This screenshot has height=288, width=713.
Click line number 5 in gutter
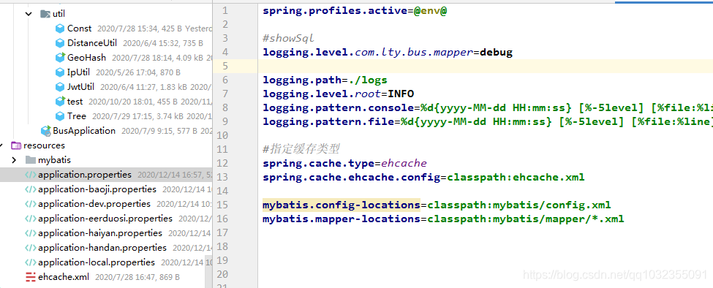click(225, 67)
